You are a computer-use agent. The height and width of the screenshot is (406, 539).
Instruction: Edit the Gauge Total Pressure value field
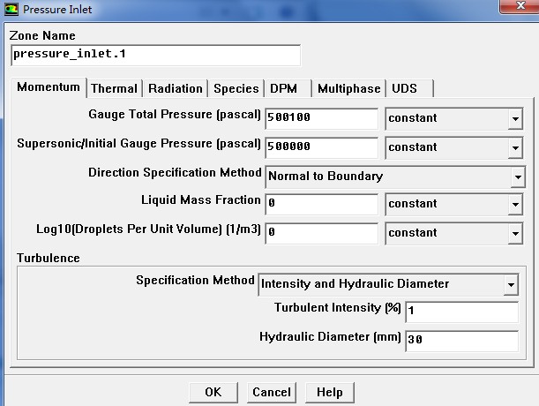pos(320,117)
